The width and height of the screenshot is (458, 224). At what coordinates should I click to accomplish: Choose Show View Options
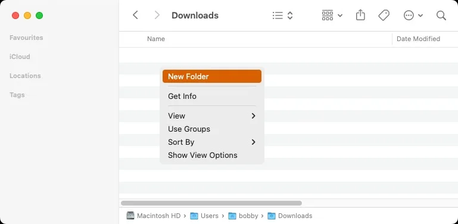[x=212, y=155]
